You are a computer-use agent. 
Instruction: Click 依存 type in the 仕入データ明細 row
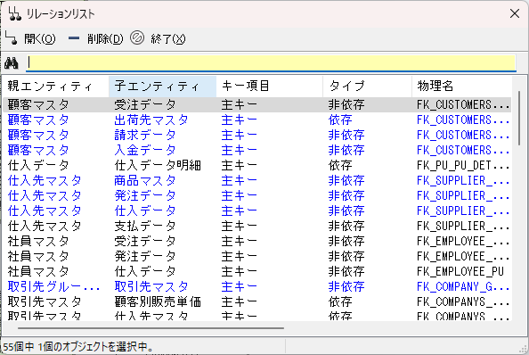coord(340,165)
